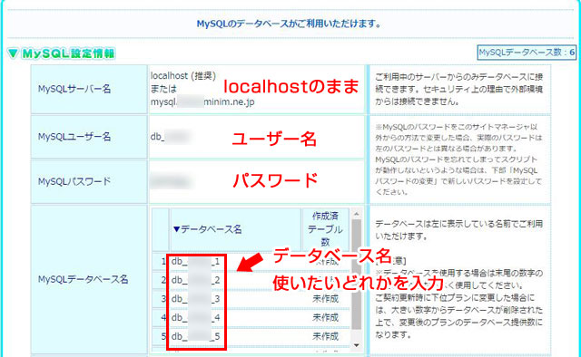Click the MySQLデータベース名 label cell
The width and height of the screenshot is (581, 357).
89,279
